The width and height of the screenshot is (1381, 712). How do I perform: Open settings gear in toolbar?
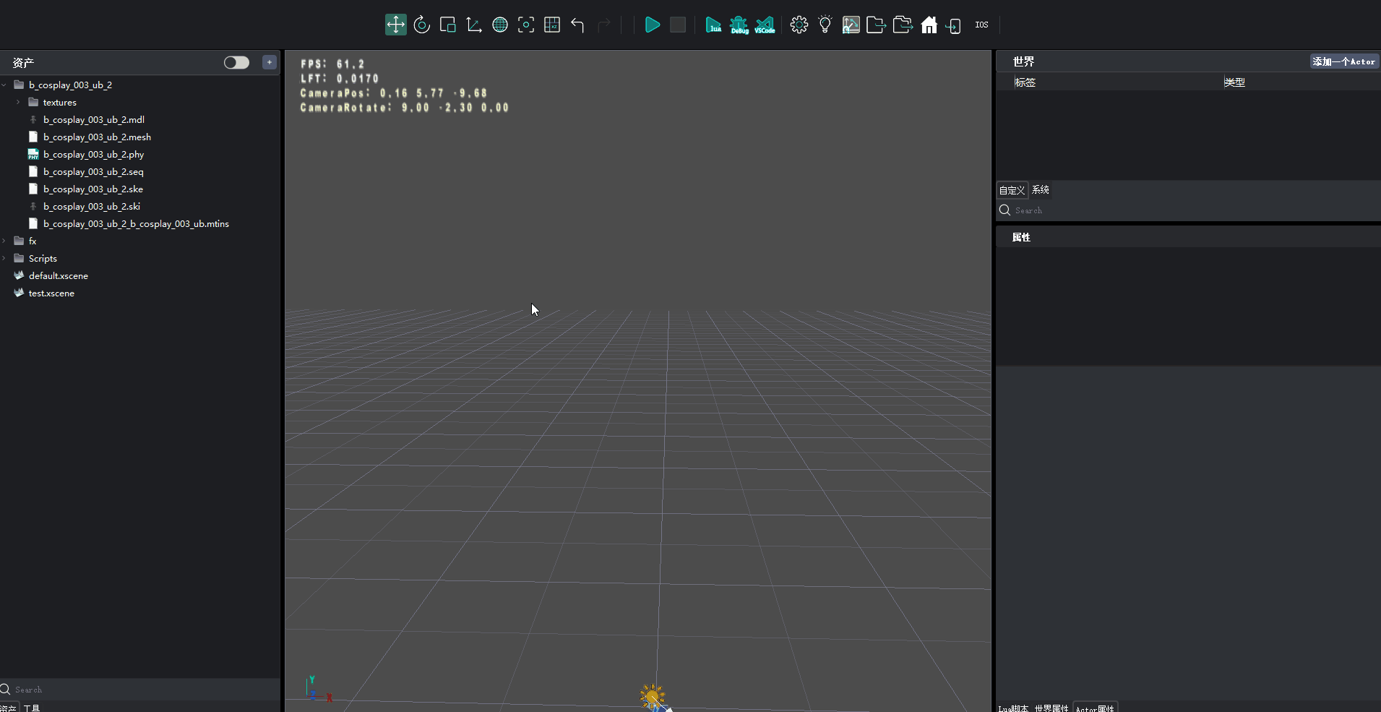[799, 25]
